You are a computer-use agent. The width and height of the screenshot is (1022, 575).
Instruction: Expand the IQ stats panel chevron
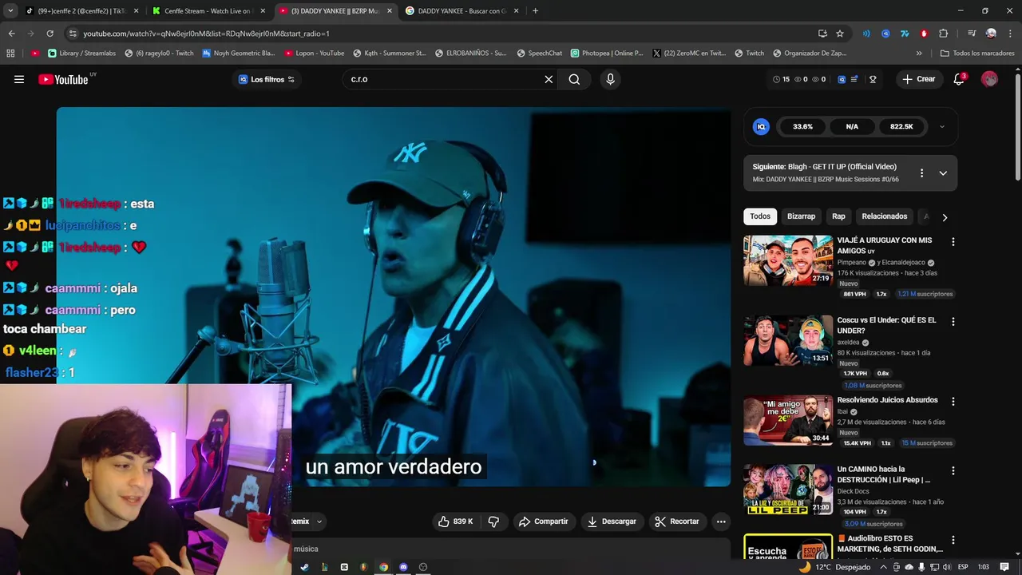coord(941,126)
